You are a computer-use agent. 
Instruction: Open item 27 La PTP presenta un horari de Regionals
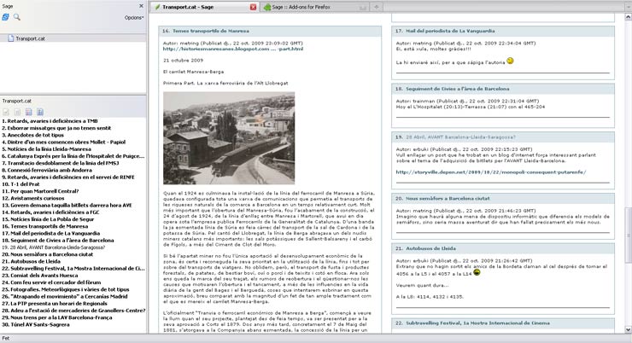click(55, 304)
